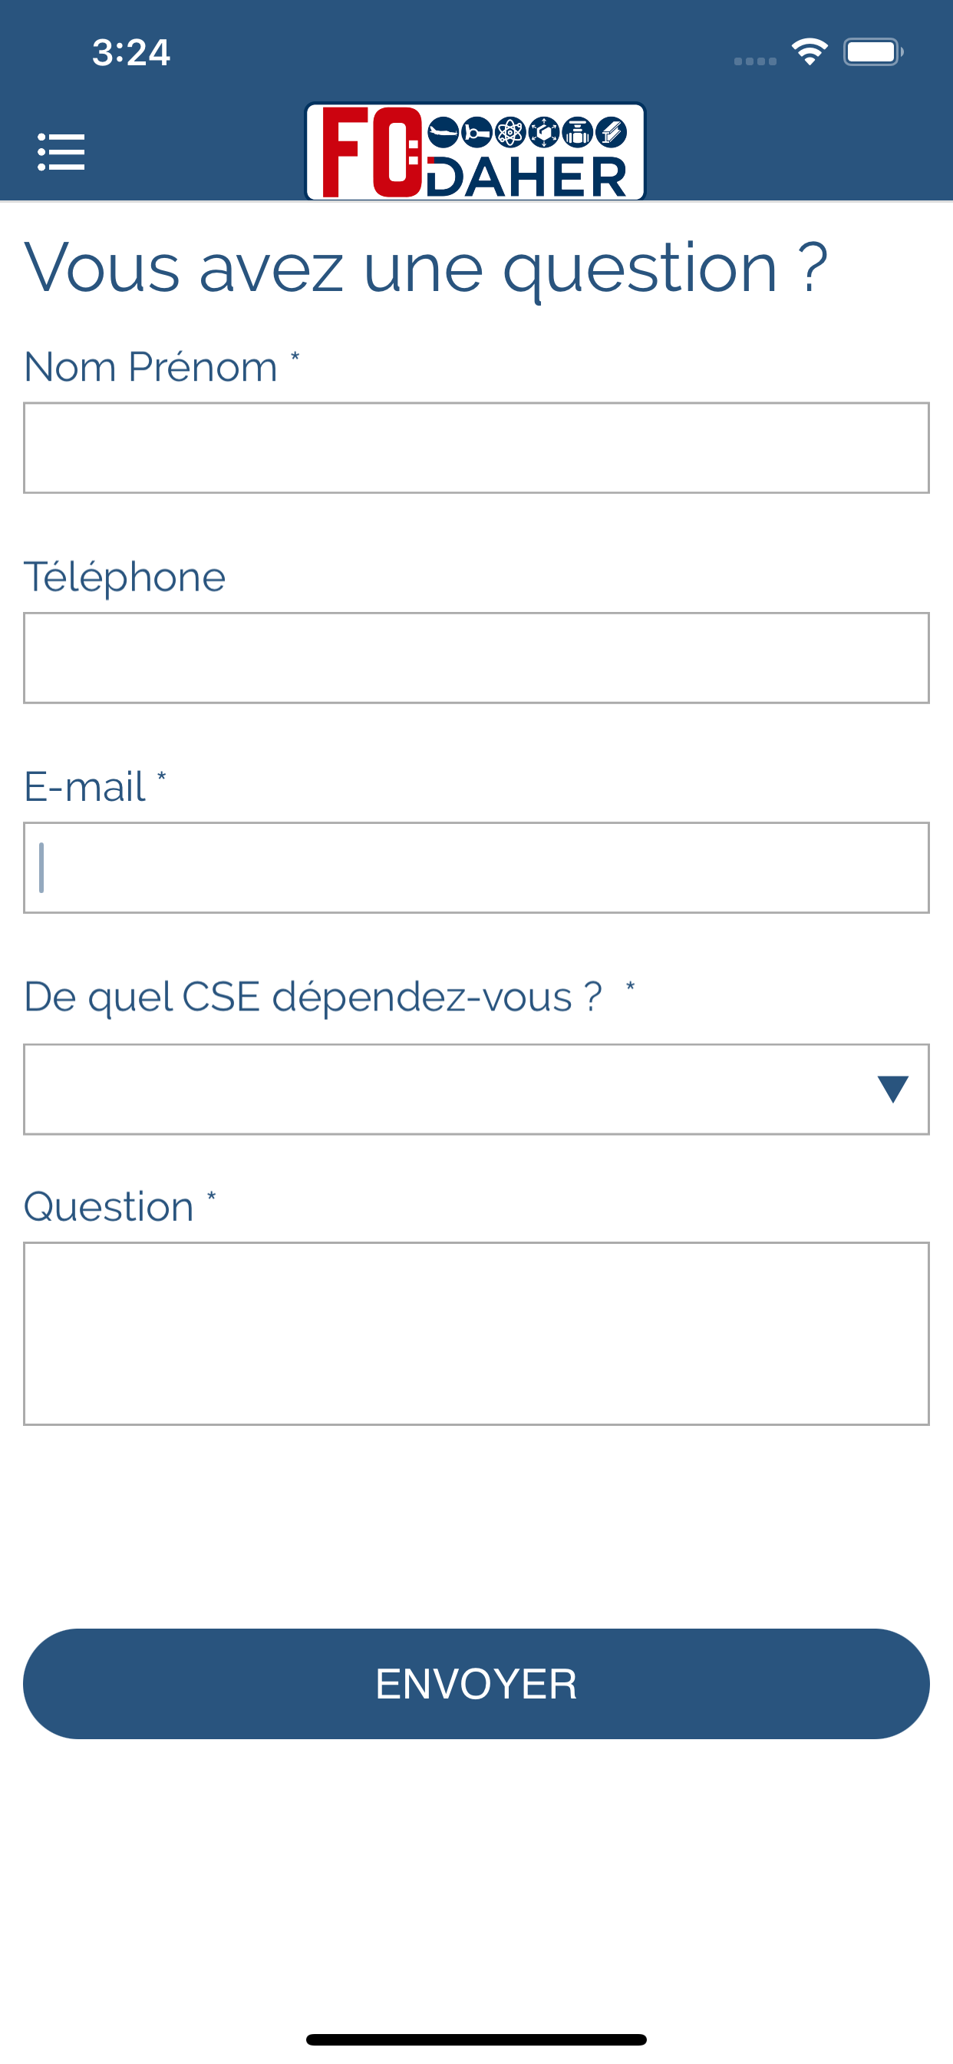Focus the Question text area
This screenshot has width=953, height=2064.
click(476, 1333)
